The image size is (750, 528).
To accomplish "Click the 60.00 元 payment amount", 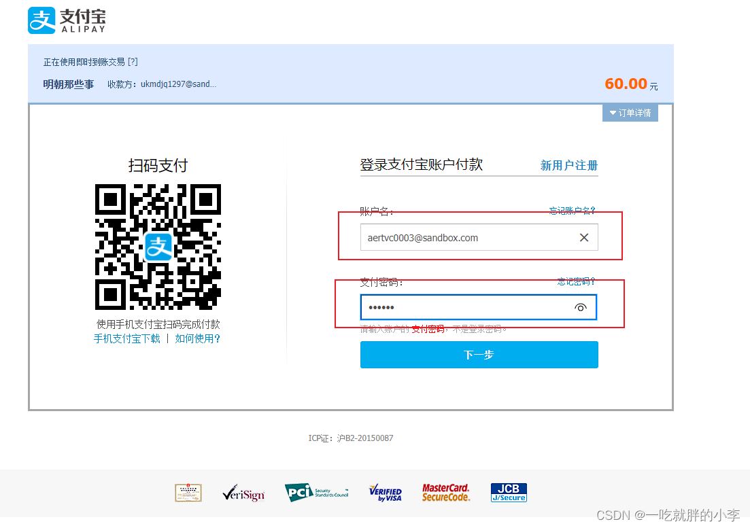I will click(x=632, y=84).
